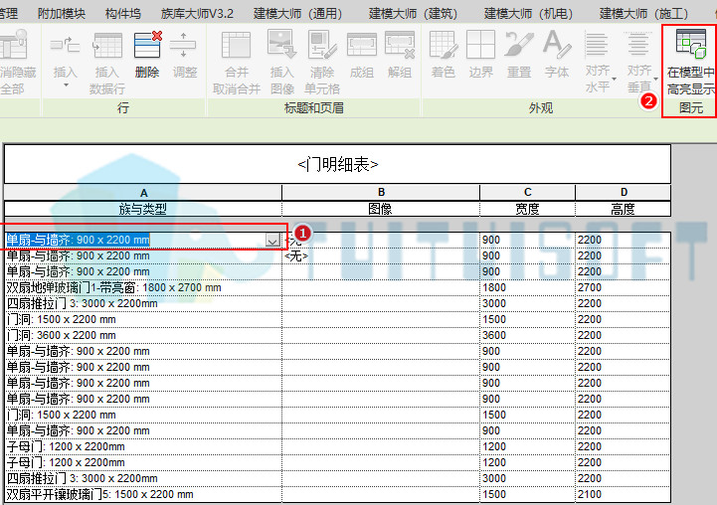Viewport: 717px width, 505px height.
Task: Click the 族与类型 header cell
Action: (143, 209)
